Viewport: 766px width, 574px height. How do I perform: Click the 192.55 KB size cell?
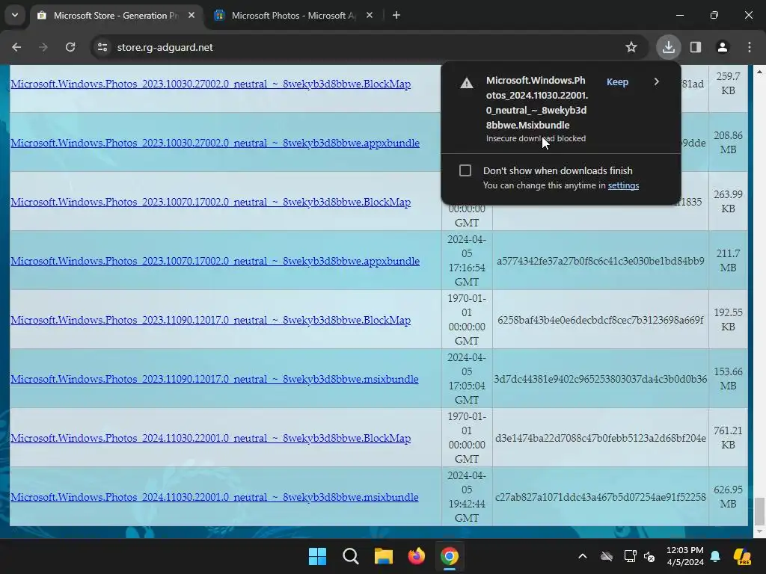[728, 320]
